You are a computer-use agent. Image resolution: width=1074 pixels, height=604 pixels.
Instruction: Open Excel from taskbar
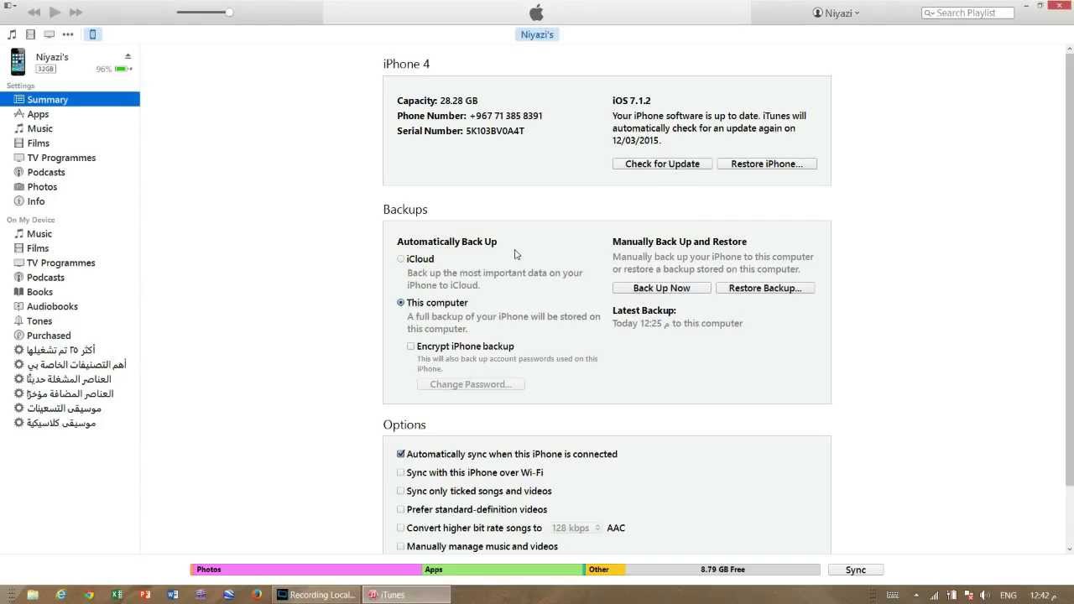pyautogui.click(x=117, y=595)
